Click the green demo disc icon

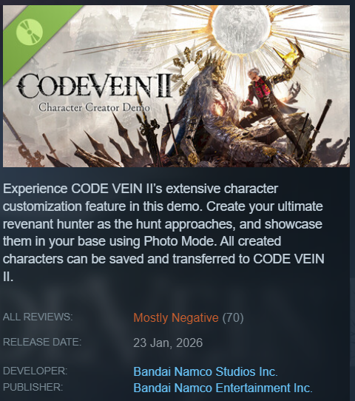point(30,32)
